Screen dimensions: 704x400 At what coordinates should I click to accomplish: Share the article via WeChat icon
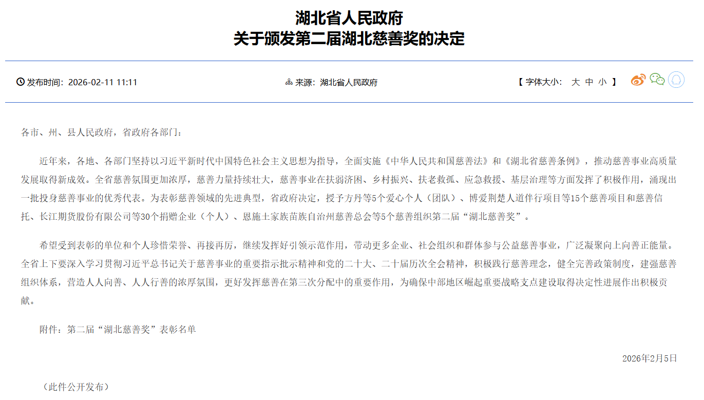point(657,81)
